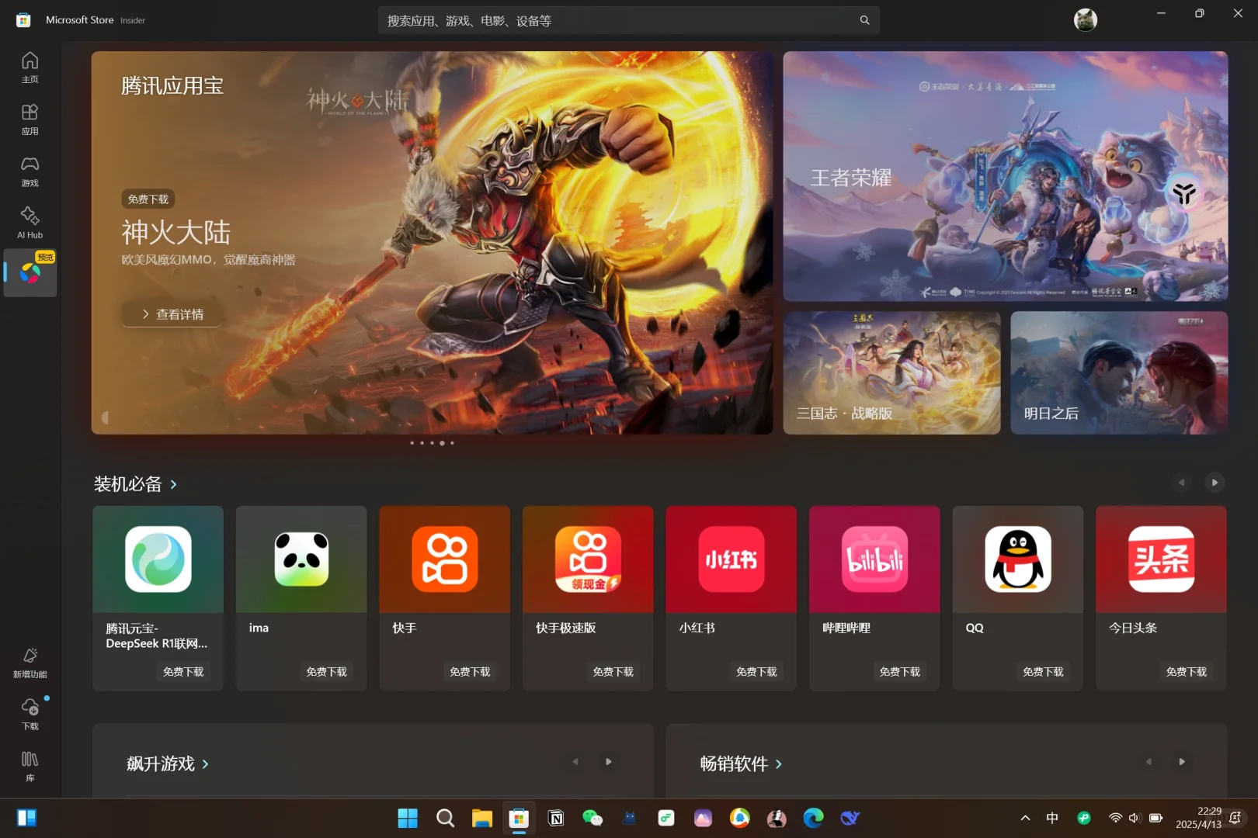Viewport: 1258px width, 838px height.
Task: Open Wi-Fi network settings in tray
Action: pos(1115,818)
